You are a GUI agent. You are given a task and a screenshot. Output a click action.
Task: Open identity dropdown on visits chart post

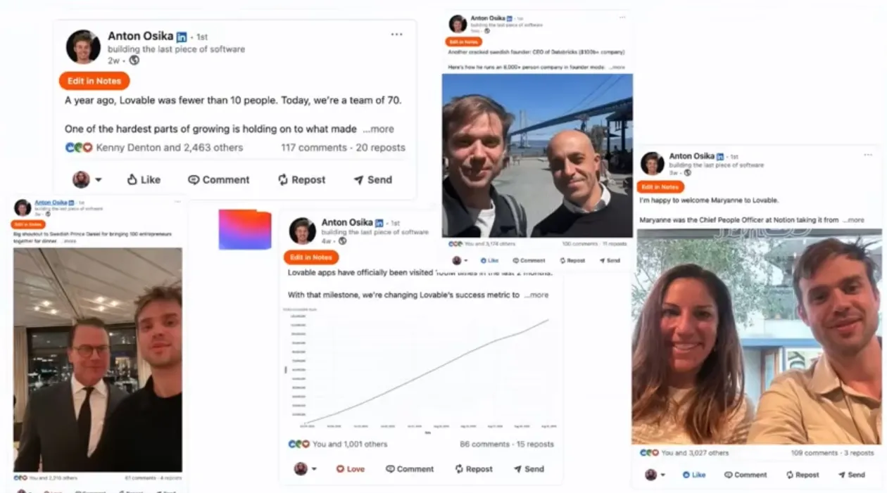click(306, 469)
